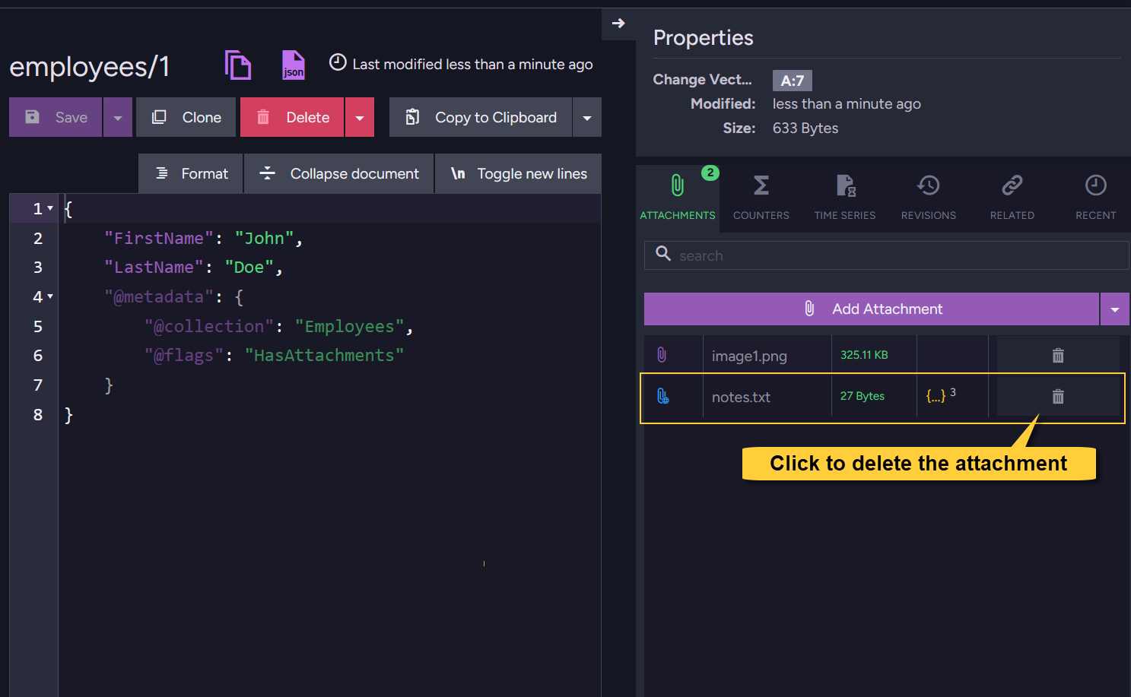Collapse the Properties panel with arrow icon
1131x697 pixels.
tap(618, 24)
